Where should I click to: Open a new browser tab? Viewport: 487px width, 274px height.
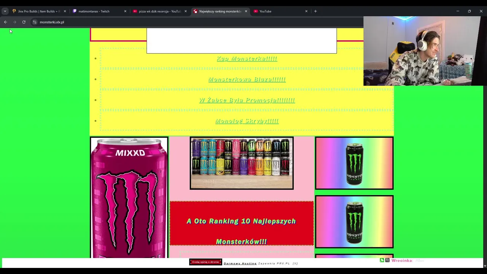click(x=315, y=11)
